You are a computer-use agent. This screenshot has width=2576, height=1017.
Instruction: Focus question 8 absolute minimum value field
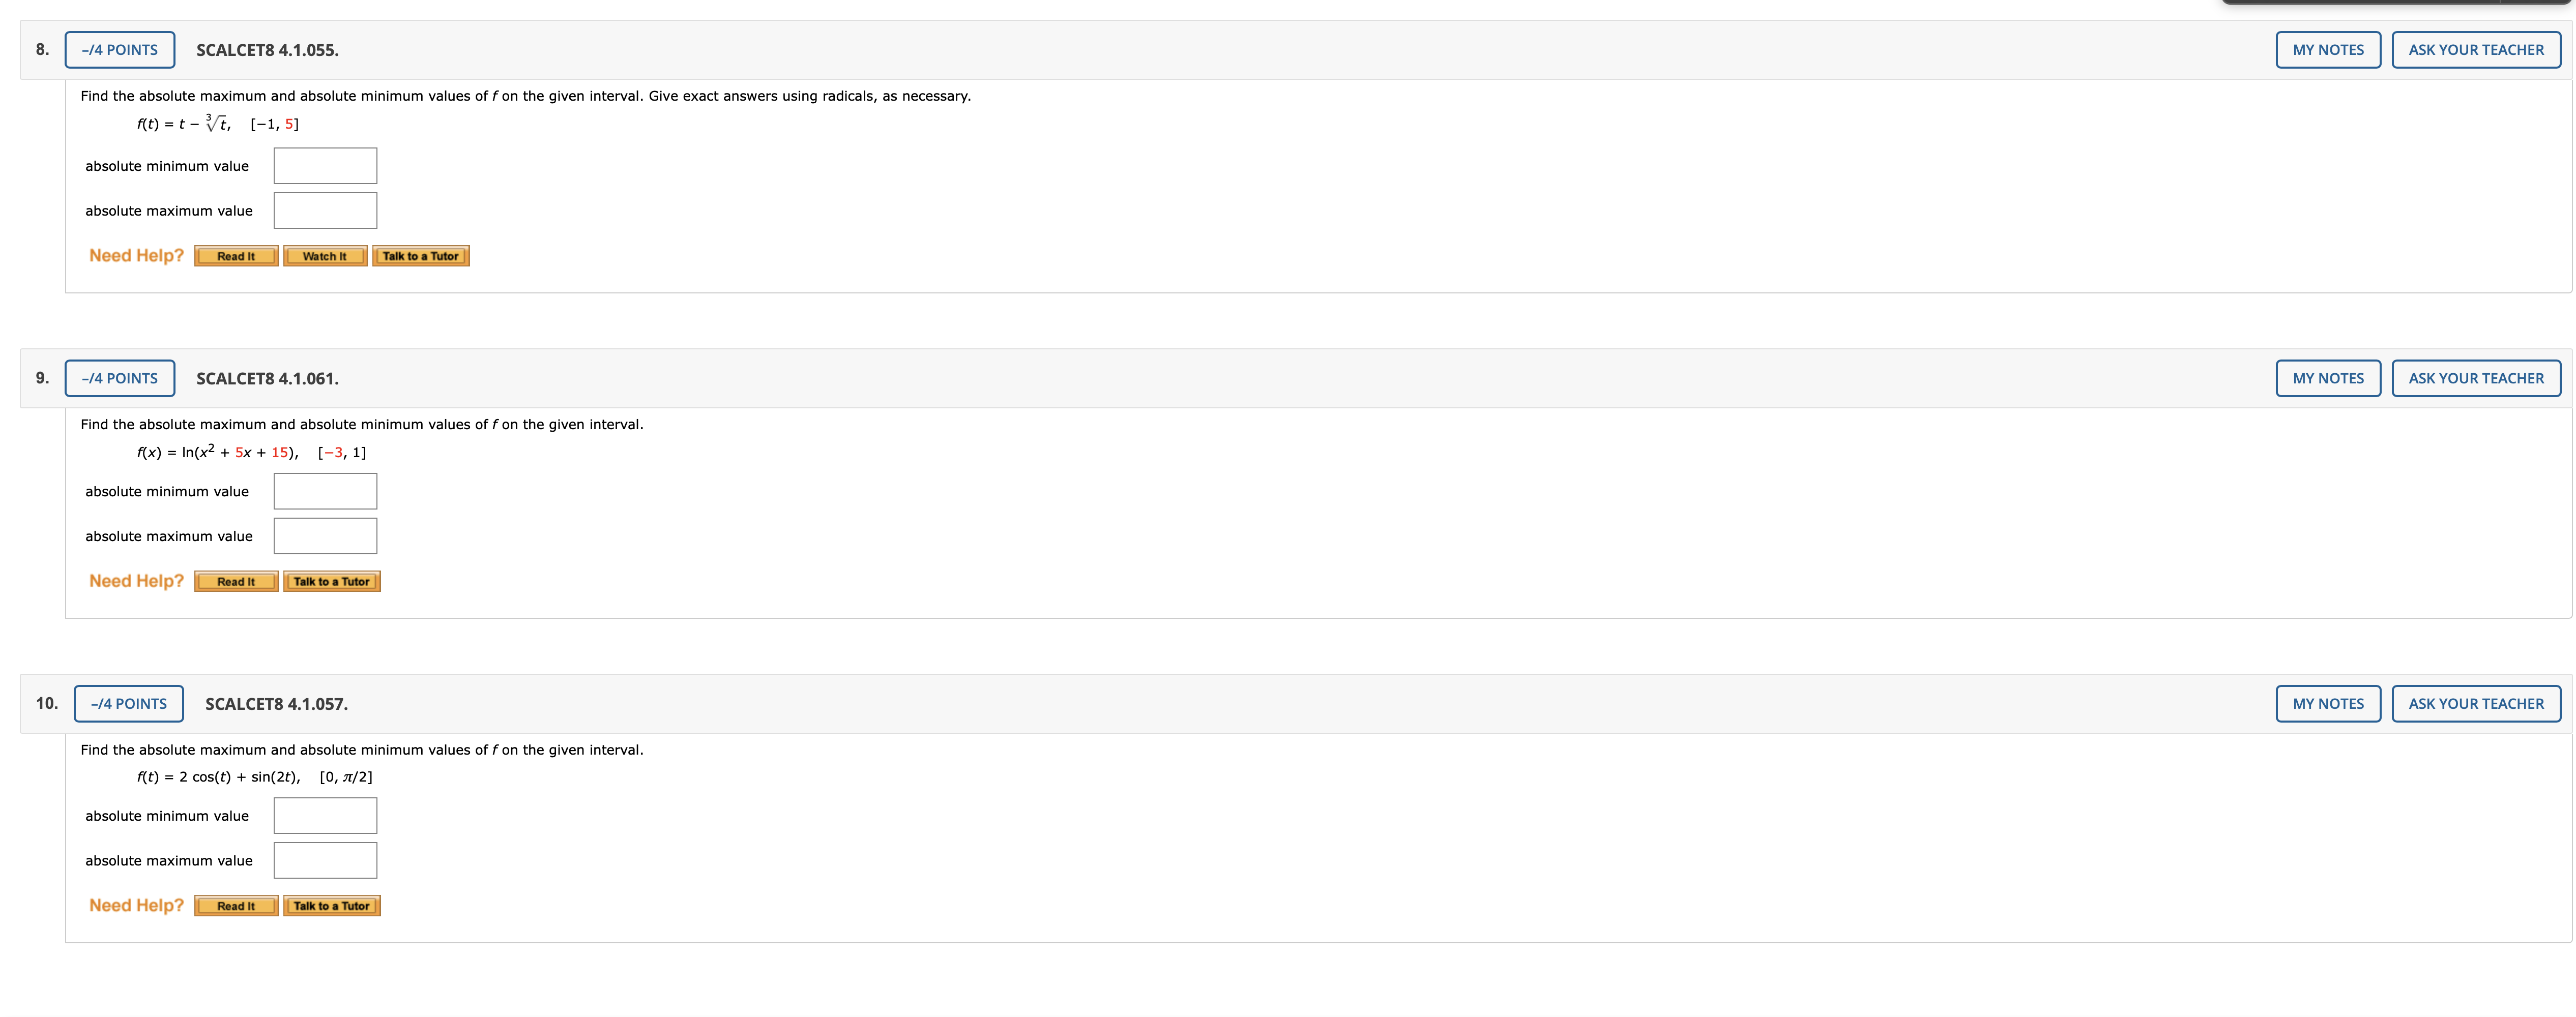click(325, 166)
